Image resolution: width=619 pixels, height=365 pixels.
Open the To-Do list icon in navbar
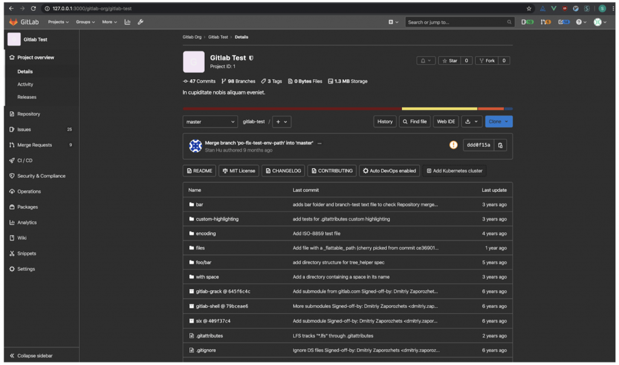pos(564,22)
